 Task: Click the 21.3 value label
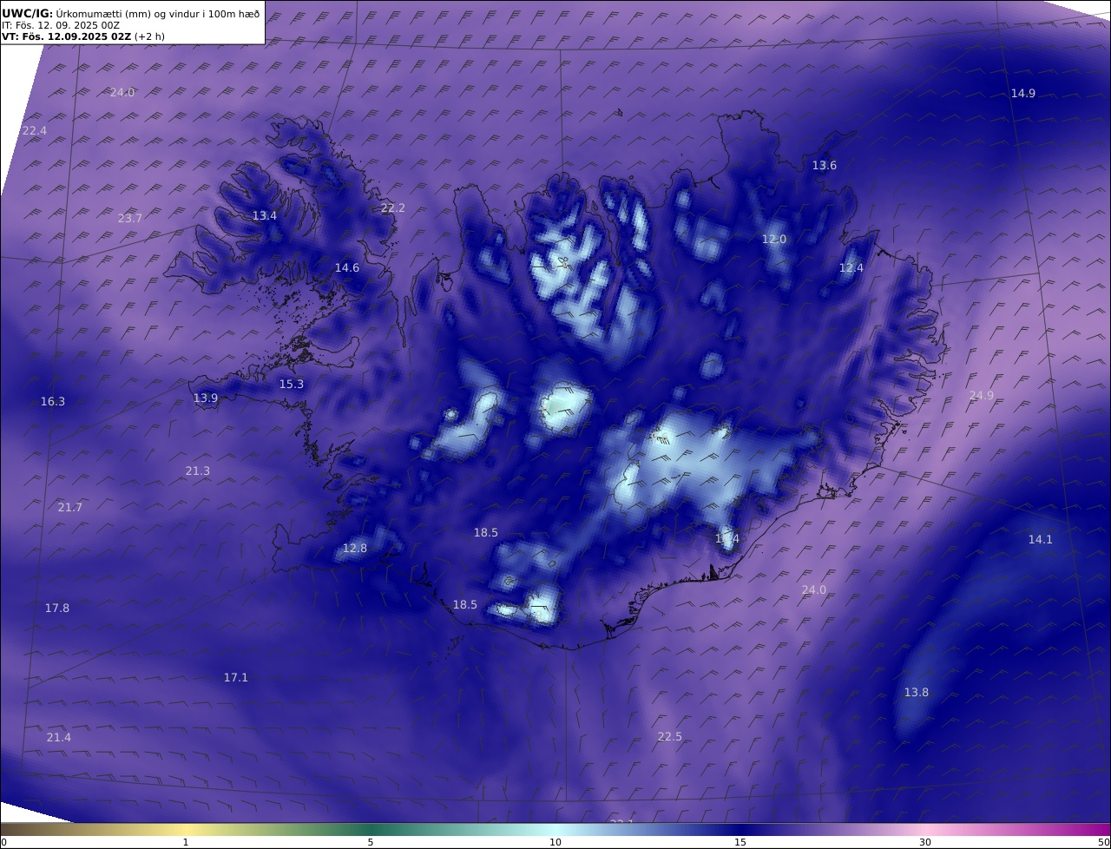tap(198, 471)
